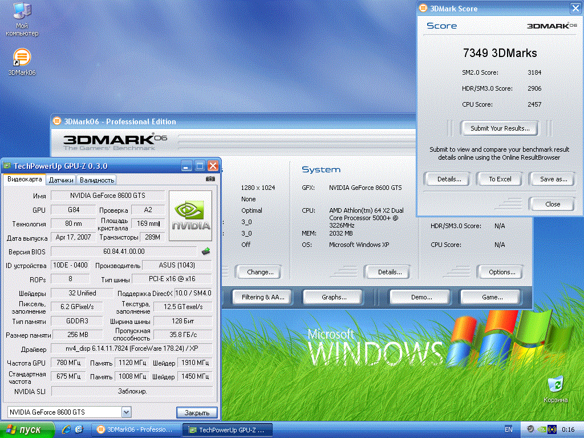
Task: Click the GPU-Z title bar app icon
Action: tap(7, 166)
